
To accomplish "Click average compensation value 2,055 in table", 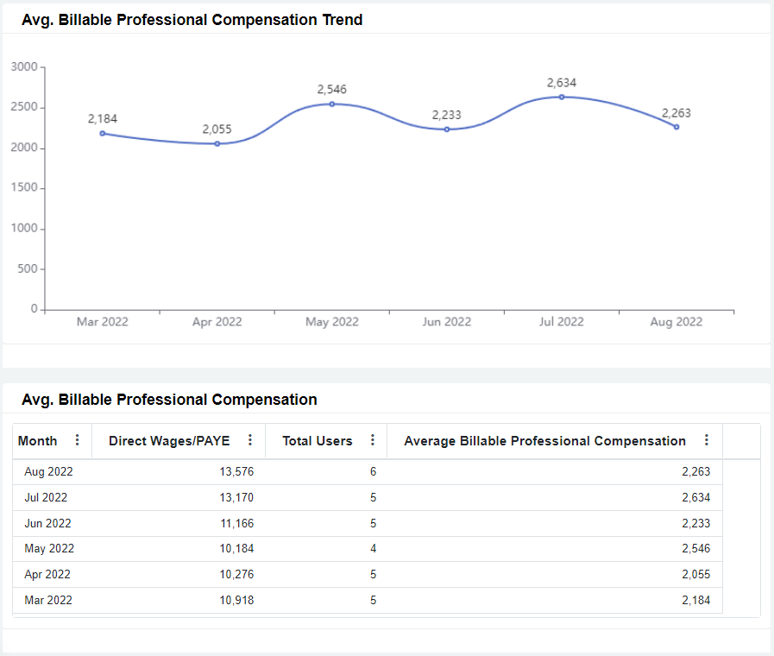I will coord(695,574).
